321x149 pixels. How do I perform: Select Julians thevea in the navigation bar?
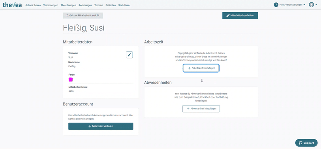point(33,5)
